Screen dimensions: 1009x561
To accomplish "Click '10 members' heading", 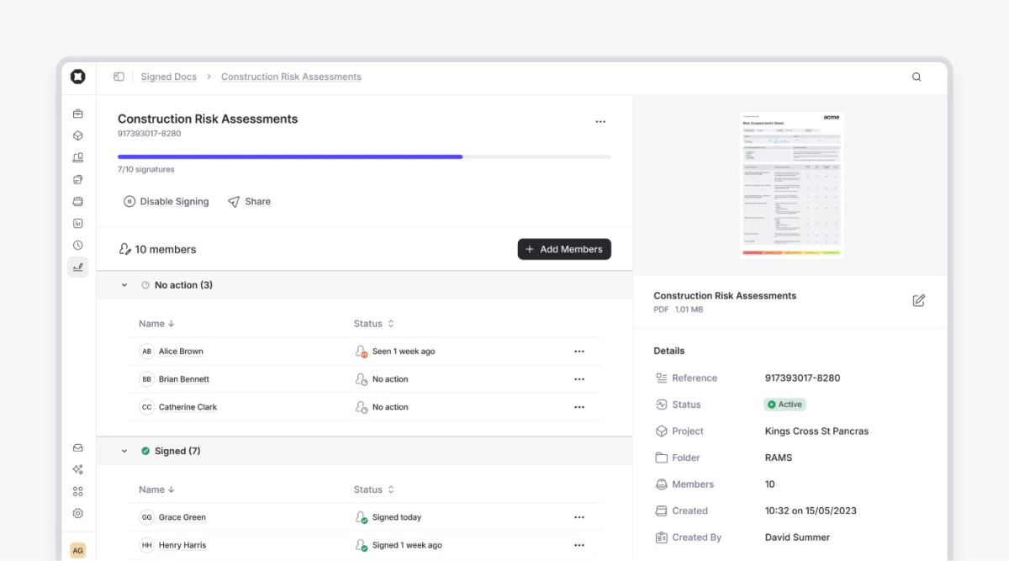I will 166,250.
